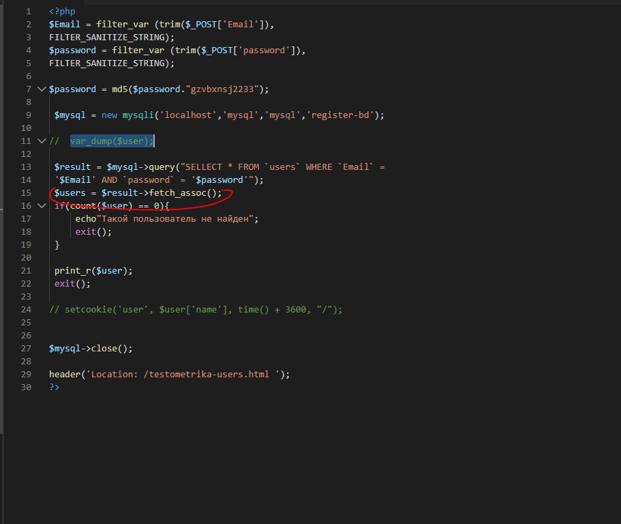Click the $users variable on line 15
Image resolution: width=621 pixels, height=524 pixels.
70,193
